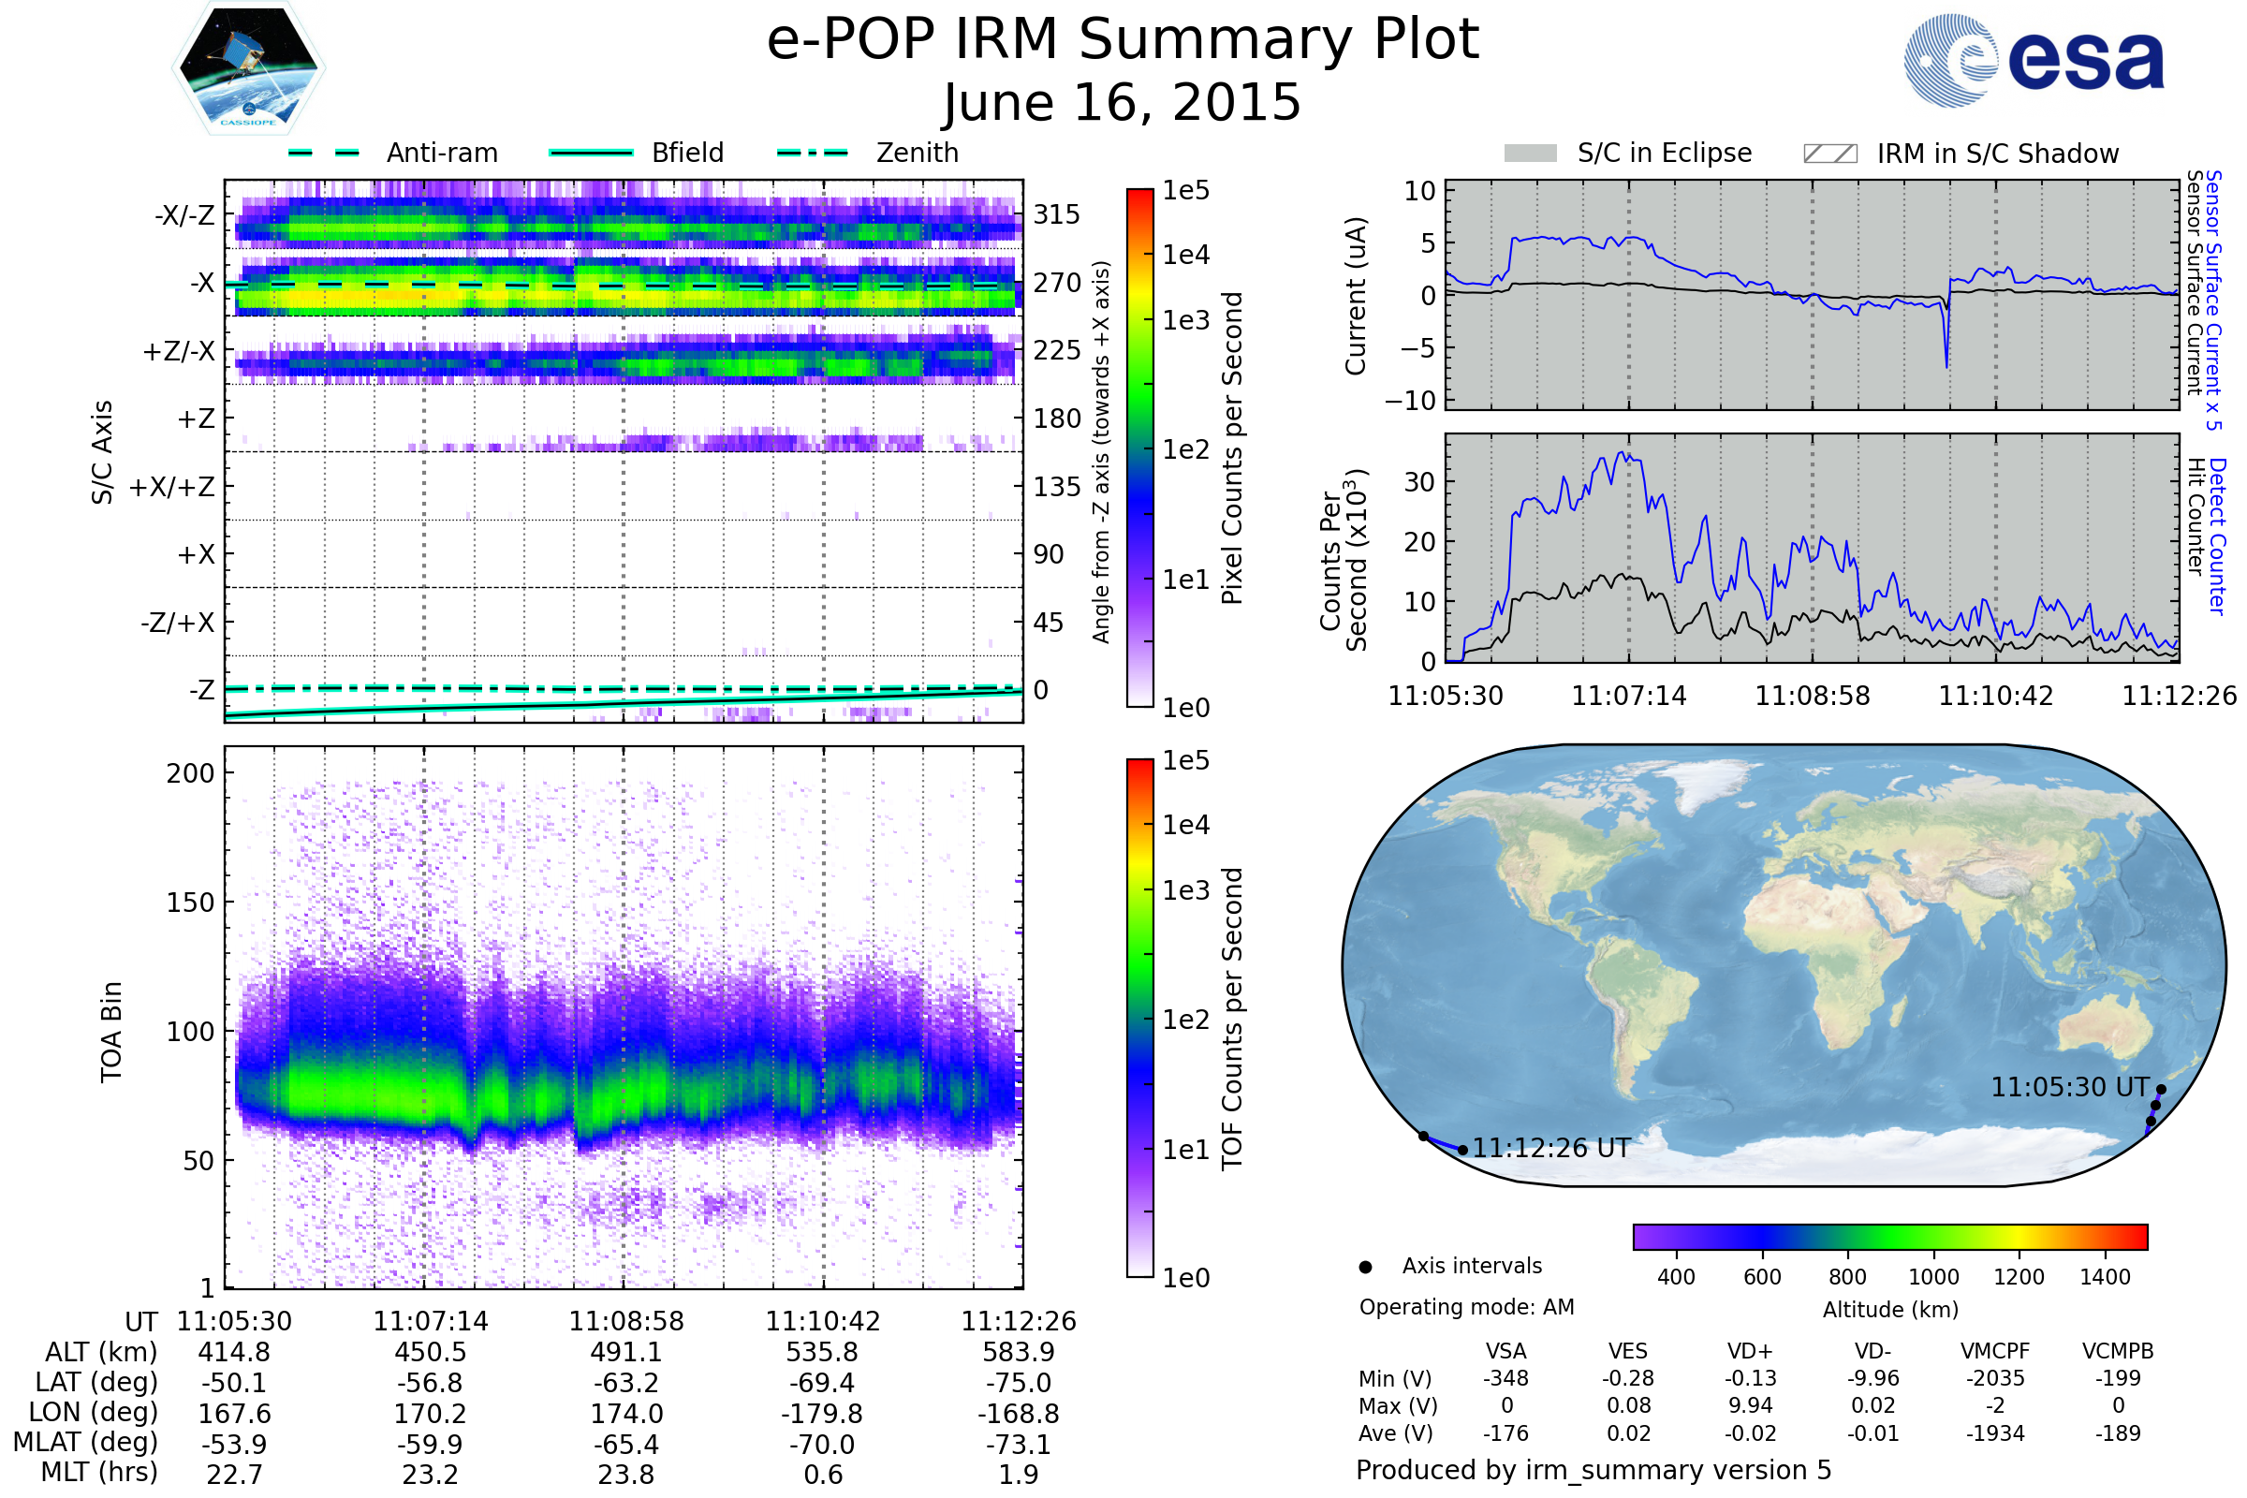The width and height of the screenshot is (2247, 1498).
Task: Click Produced by irm_summary version 5 text
Action: click(x=1593, y=1469)
